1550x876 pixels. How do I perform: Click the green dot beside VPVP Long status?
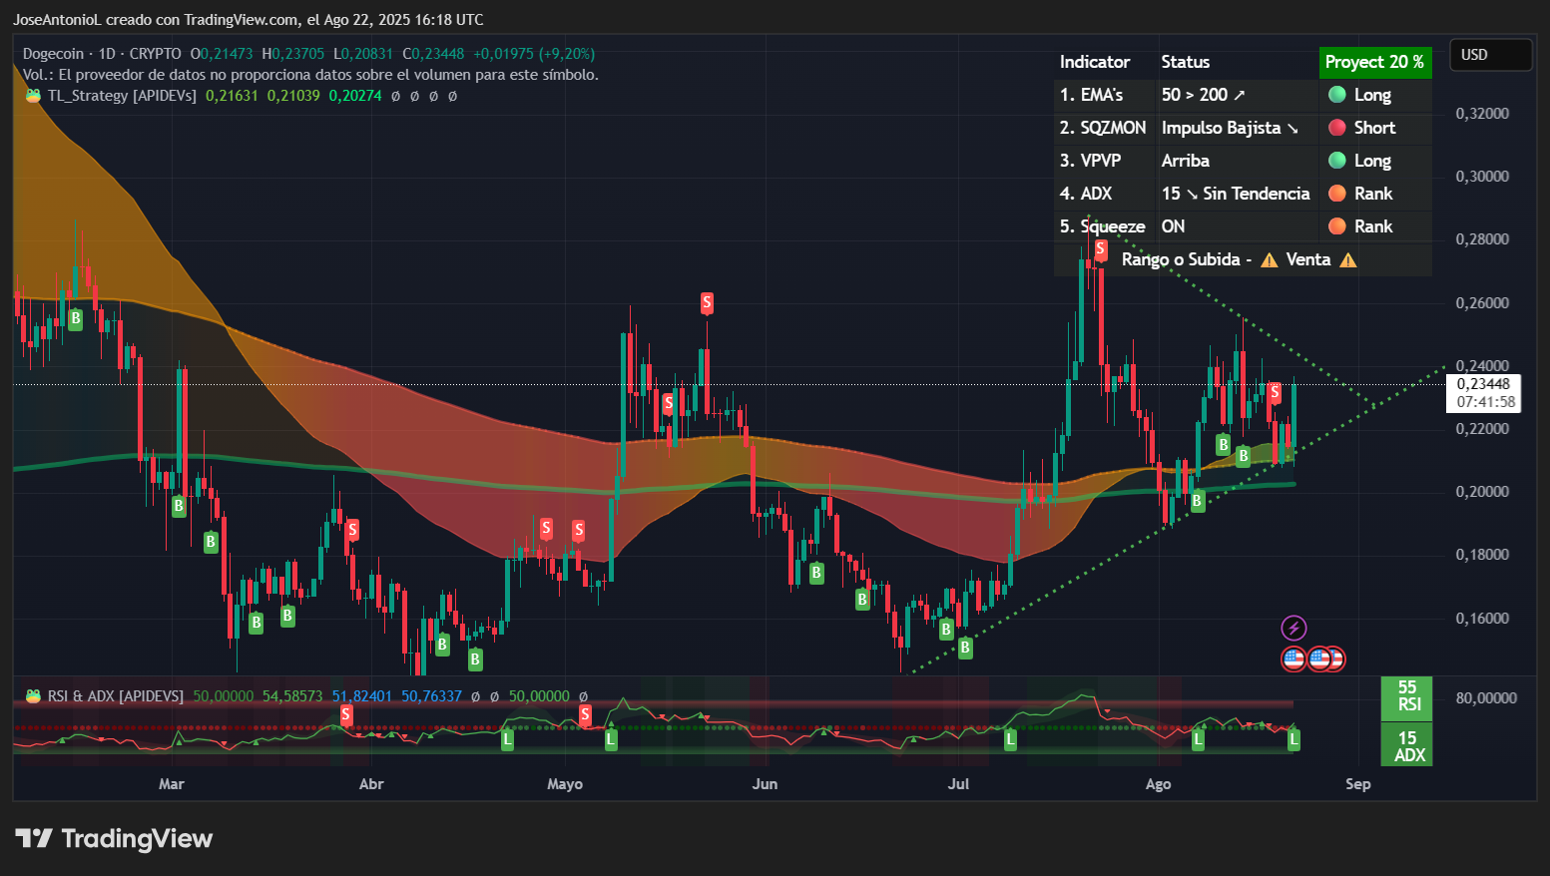pyautogui.click(x=1338, y=161)
